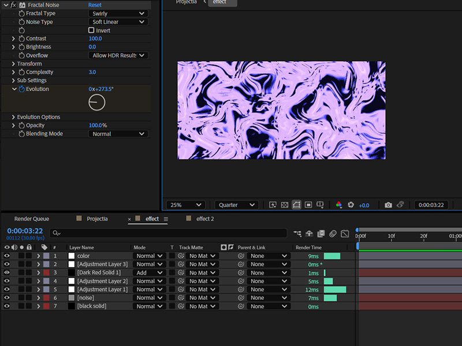Open the Fractal Type dropdown
This screenshot has width=462, height=346.
pyautogui.click(x=118, y=13)
